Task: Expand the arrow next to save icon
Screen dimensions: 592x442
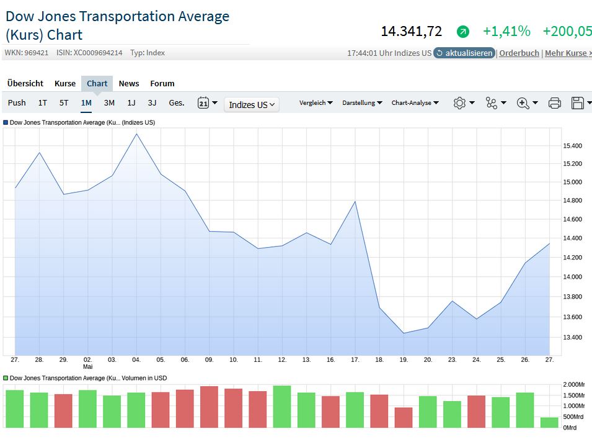Action: [x=589, y=103]
